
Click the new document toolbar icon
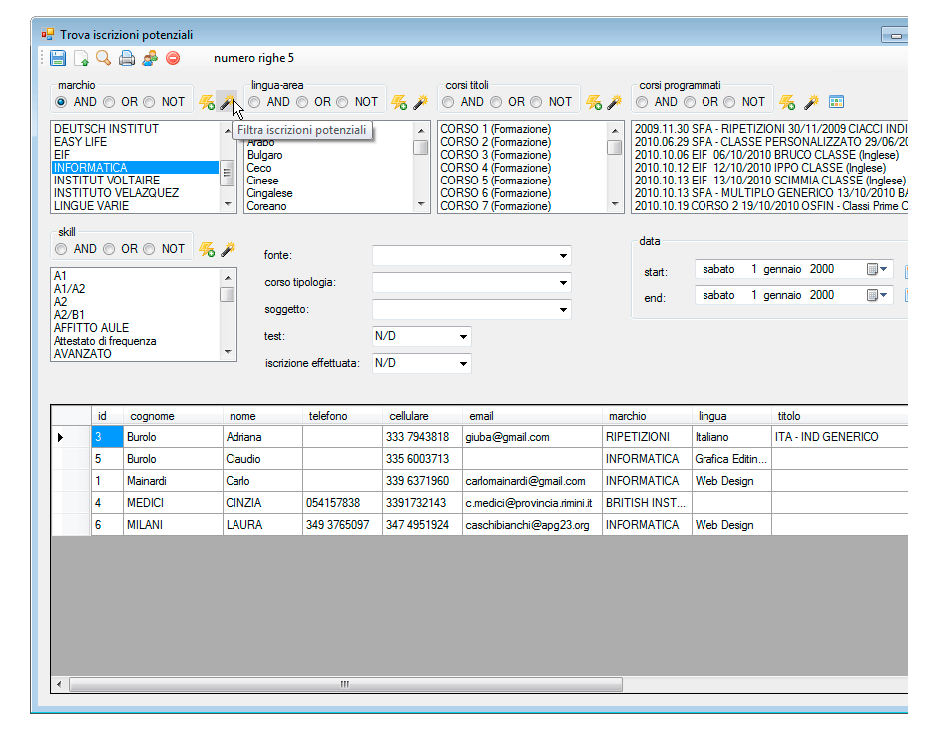pos(81,58)
